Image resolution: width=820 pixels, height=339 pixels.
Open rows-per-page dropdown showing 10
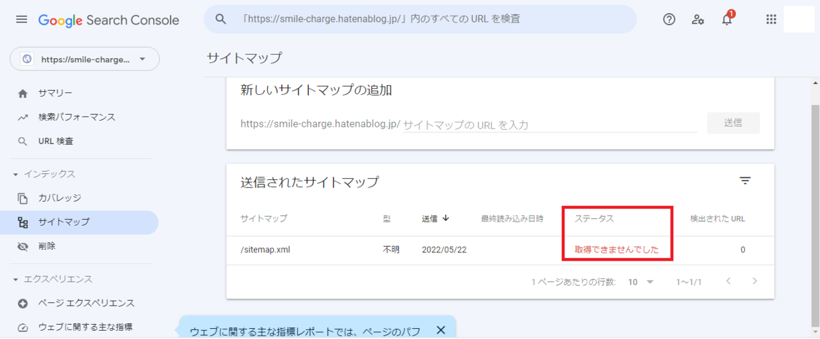[x=642, y=282]
